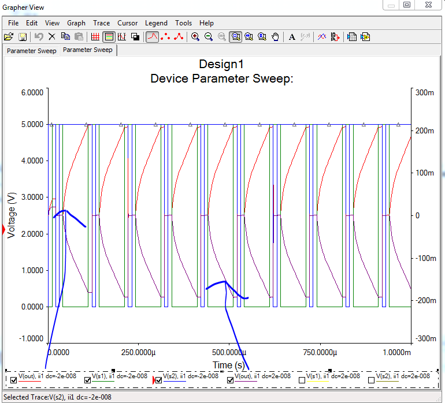This screenshot has height=403, width=445.
Task: Click the Add Trace from Analysis icon
Action: pos(335,37)
